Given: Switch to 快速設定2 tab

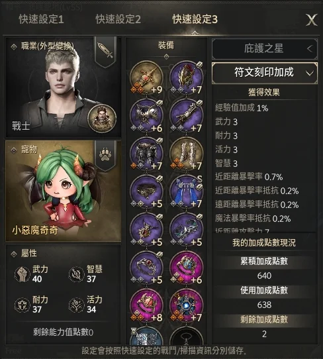Looking at the screenshot, I should pos(118,19).
